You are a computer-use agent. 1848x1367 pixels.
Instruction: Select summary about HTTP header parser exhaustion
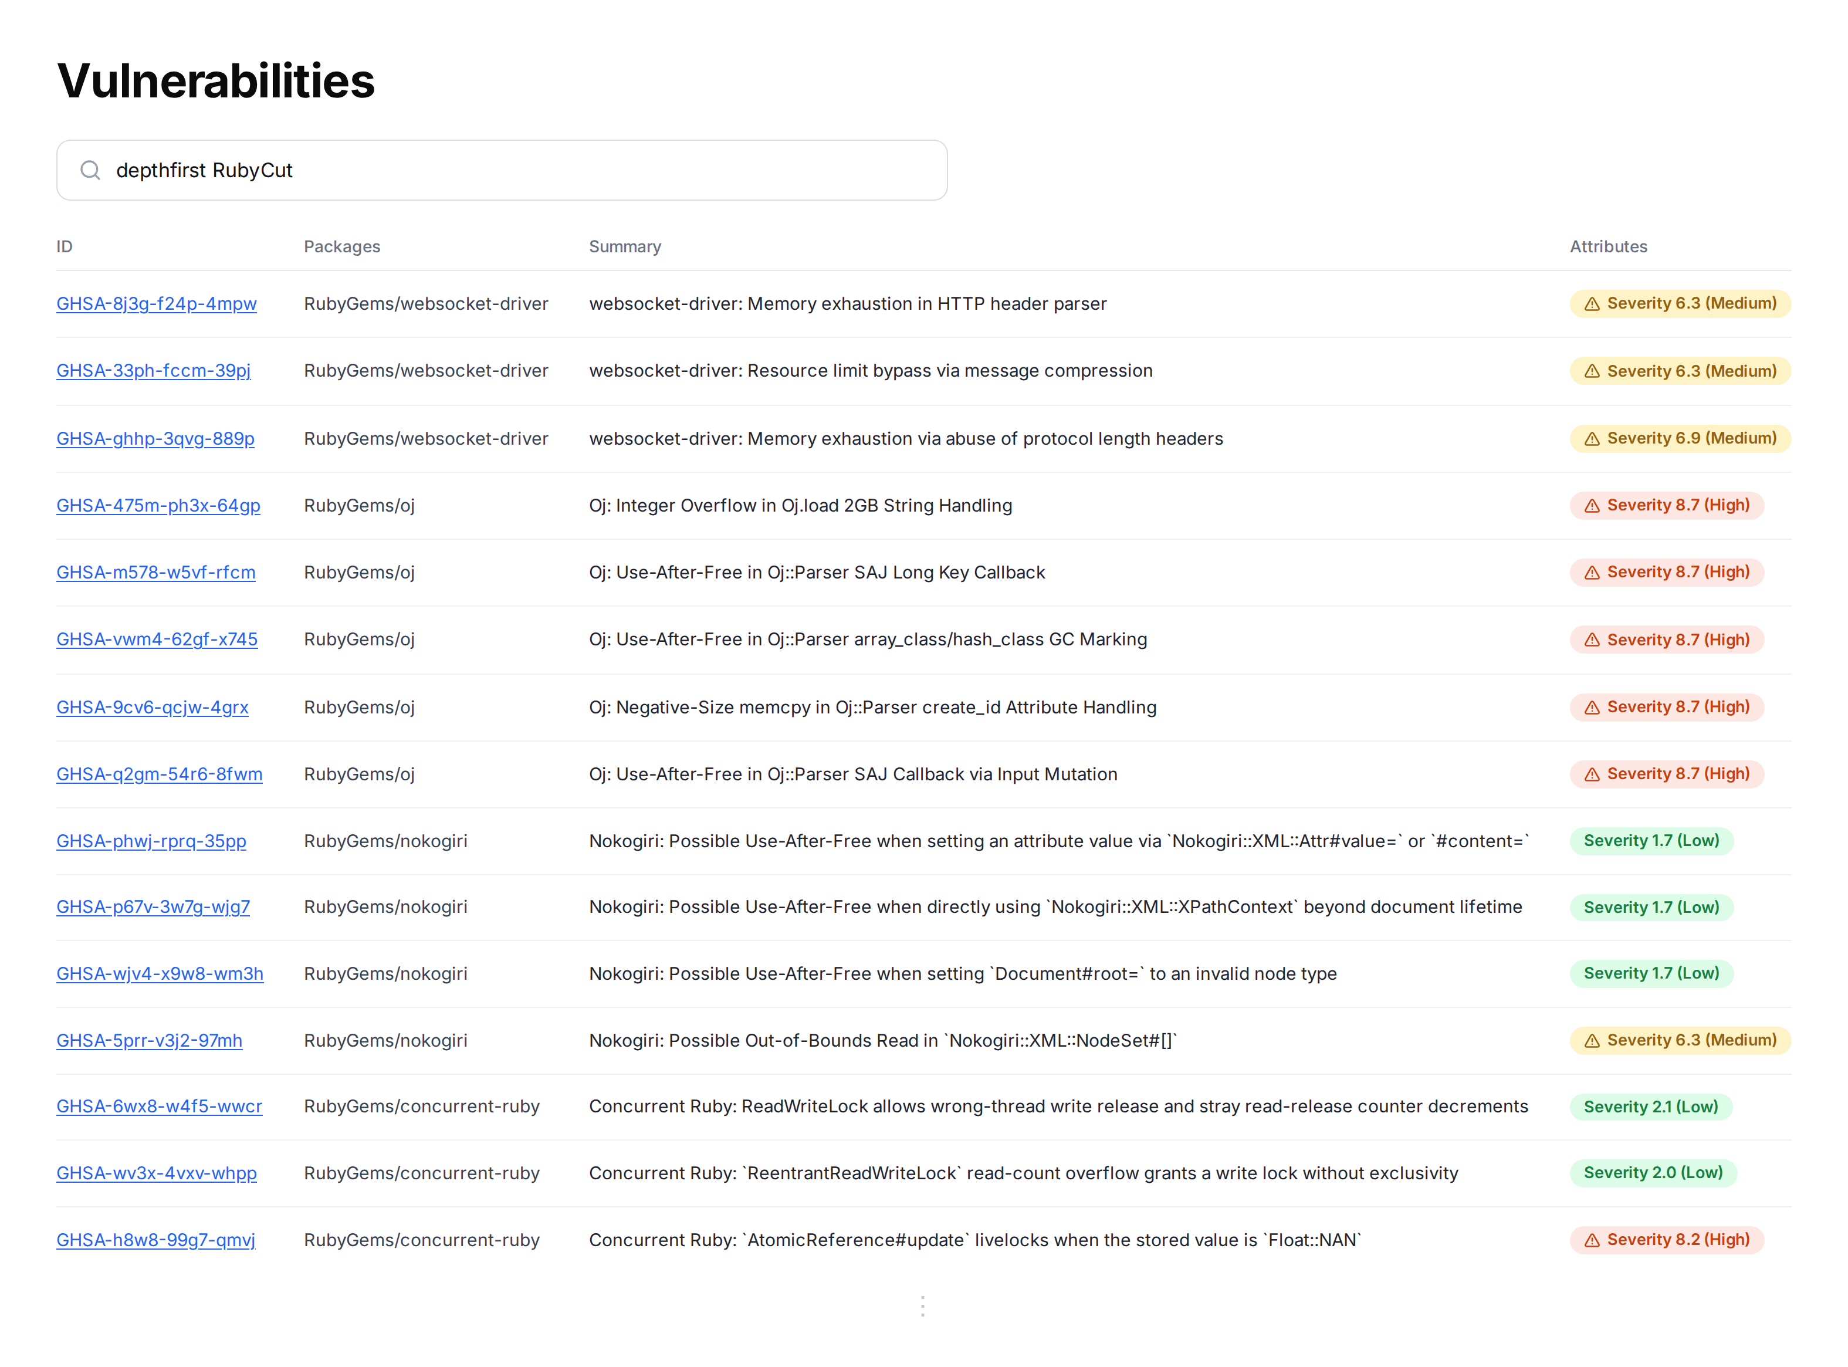(x=848, y=304)
